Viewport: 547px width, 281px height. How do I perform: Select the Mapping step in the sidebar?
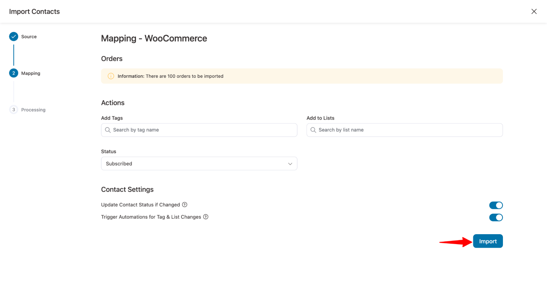click(x=30, y=73)
